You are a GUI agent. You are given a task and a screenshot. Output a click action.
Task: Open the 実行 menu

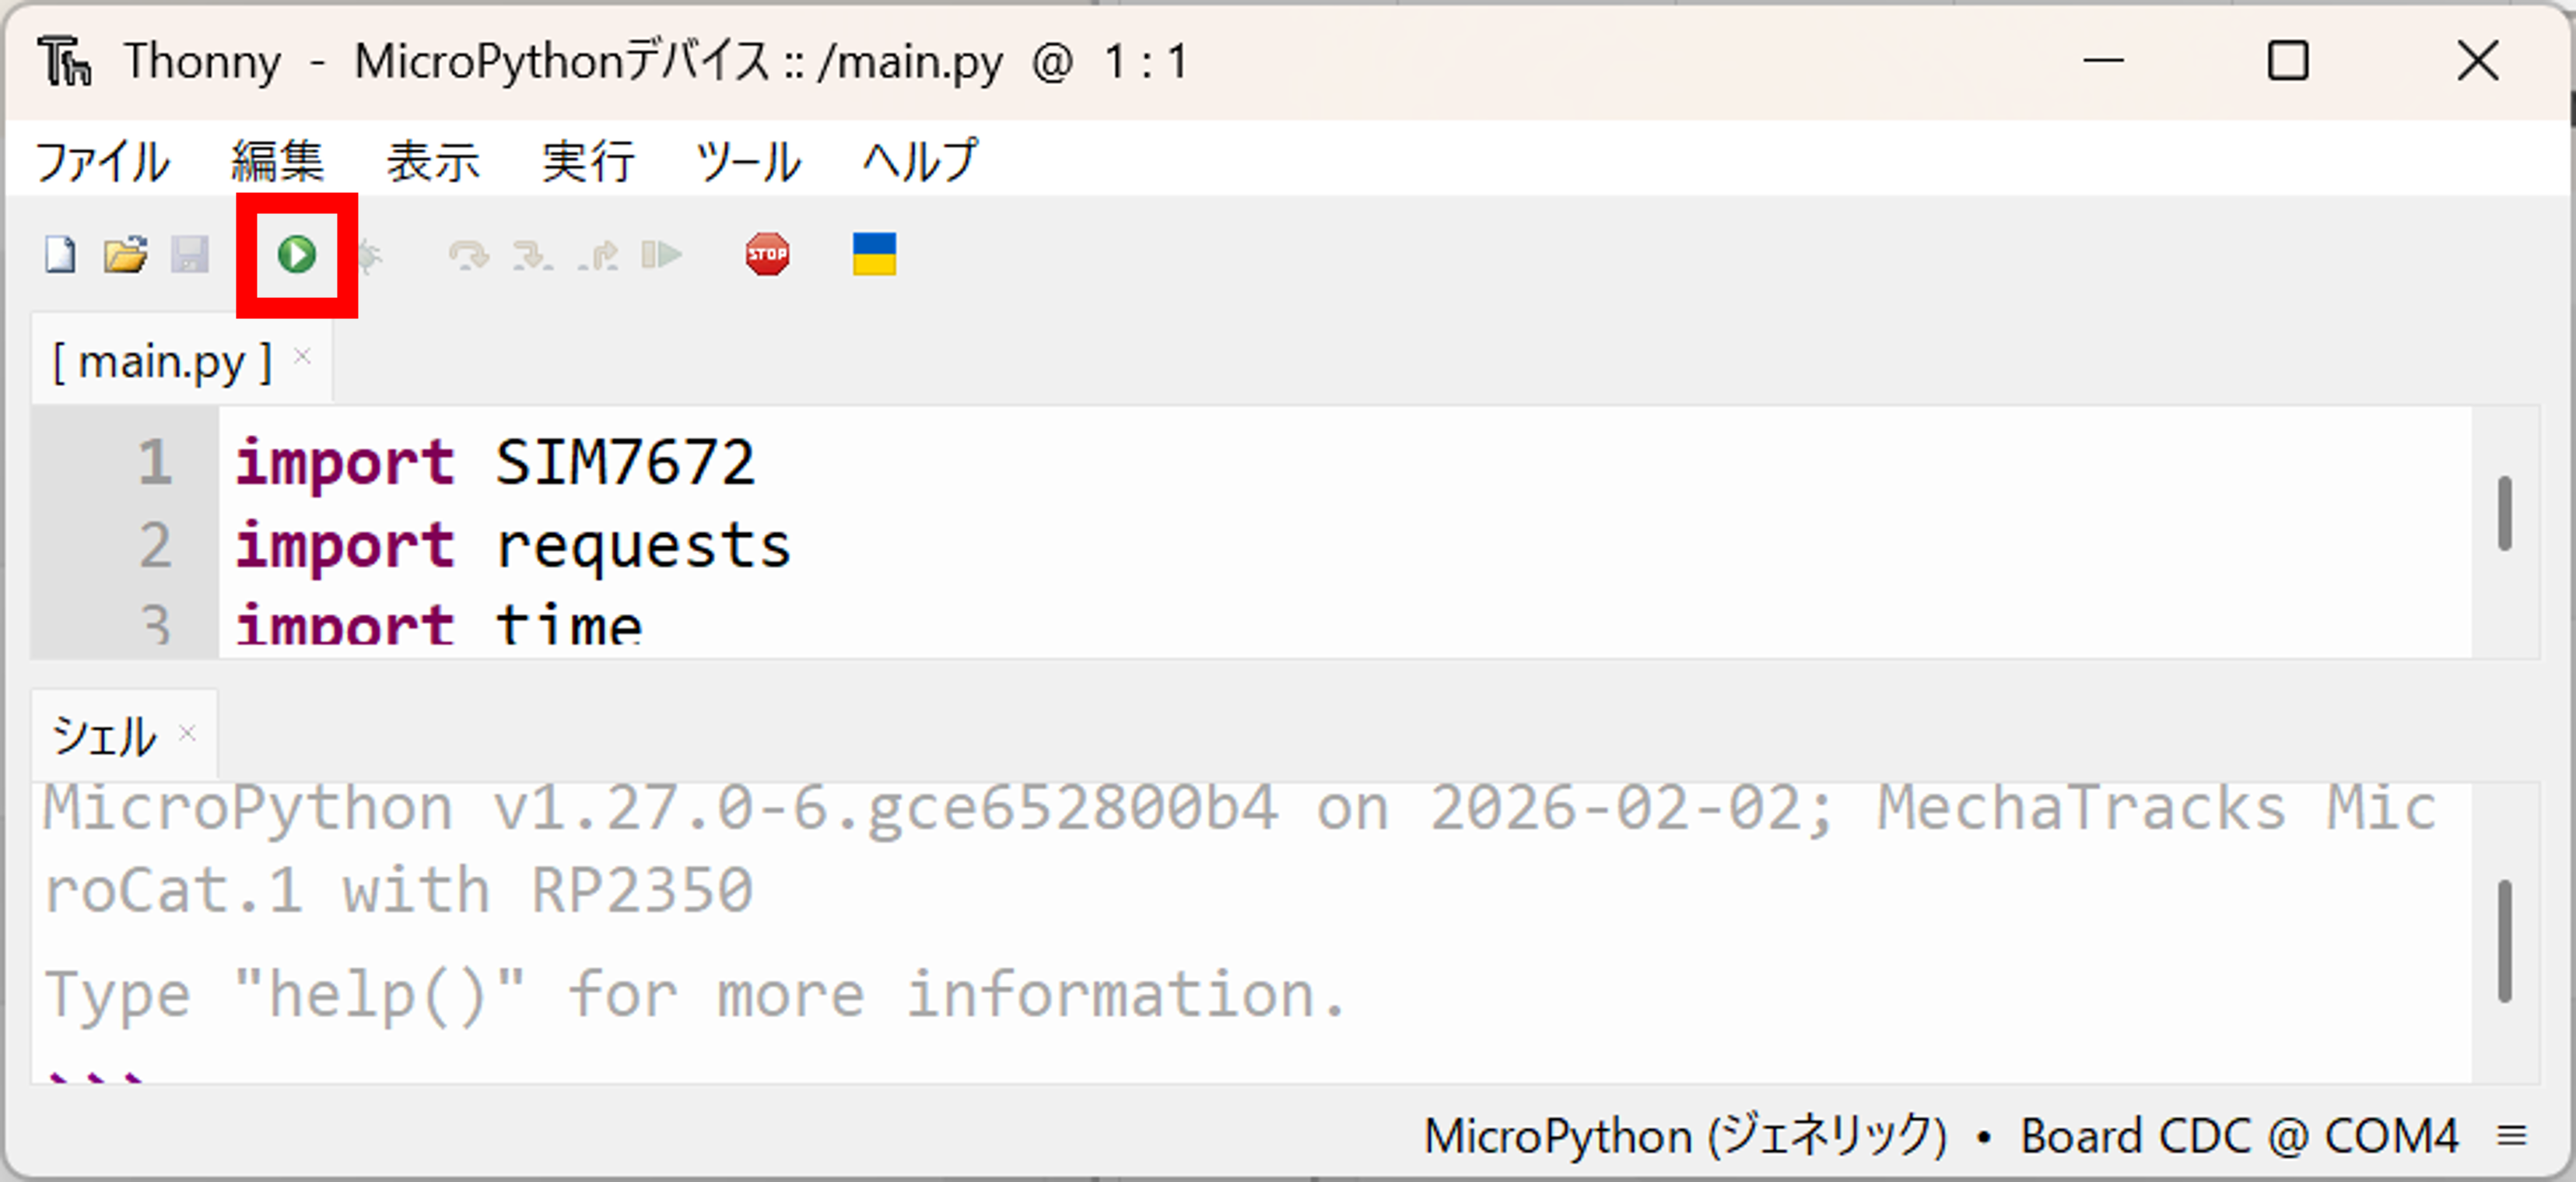coord(588,162)
